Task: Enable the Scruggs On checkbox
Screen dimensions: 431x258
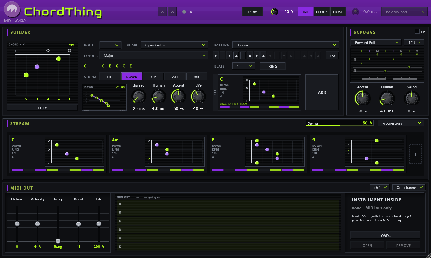Action: point(417,32)
